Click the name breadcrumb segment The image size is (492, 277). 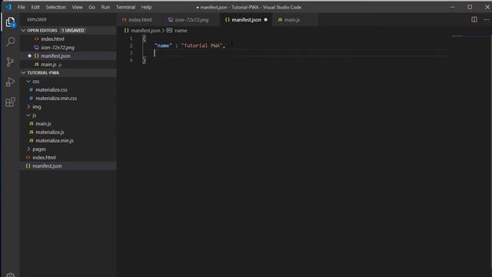pyautogui.click(x=181, y=31)
